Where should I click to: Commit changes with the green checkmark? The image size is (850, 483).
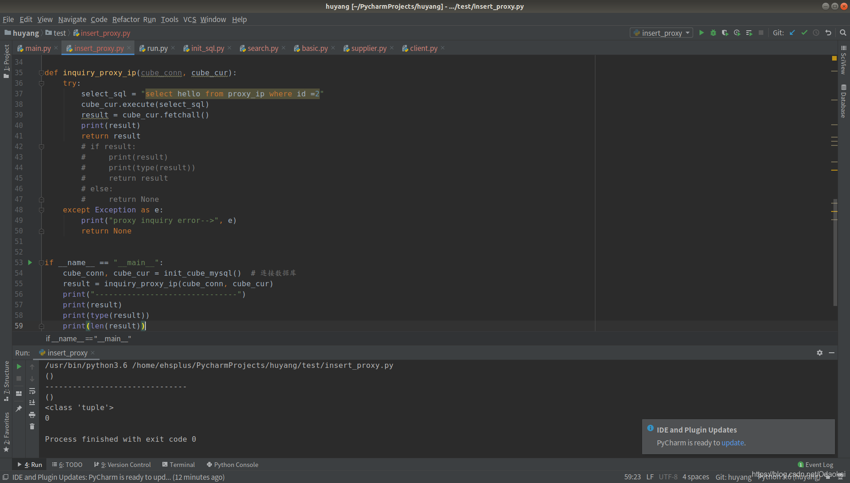[x=804, y=33]
